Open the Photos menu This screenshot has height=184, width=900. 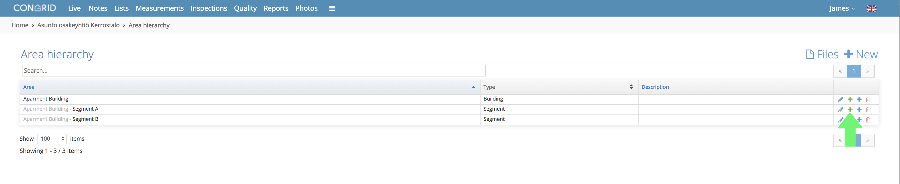[x=306, y=8]
